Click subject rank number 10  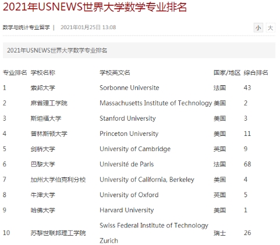pos(6,233)
